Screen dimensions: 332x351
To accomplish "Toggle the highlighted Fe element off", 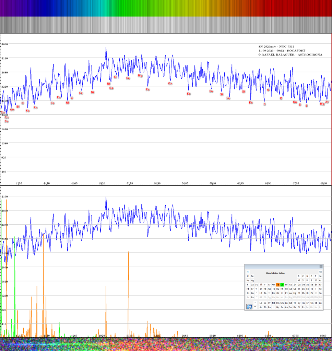I will click(278, 285).
